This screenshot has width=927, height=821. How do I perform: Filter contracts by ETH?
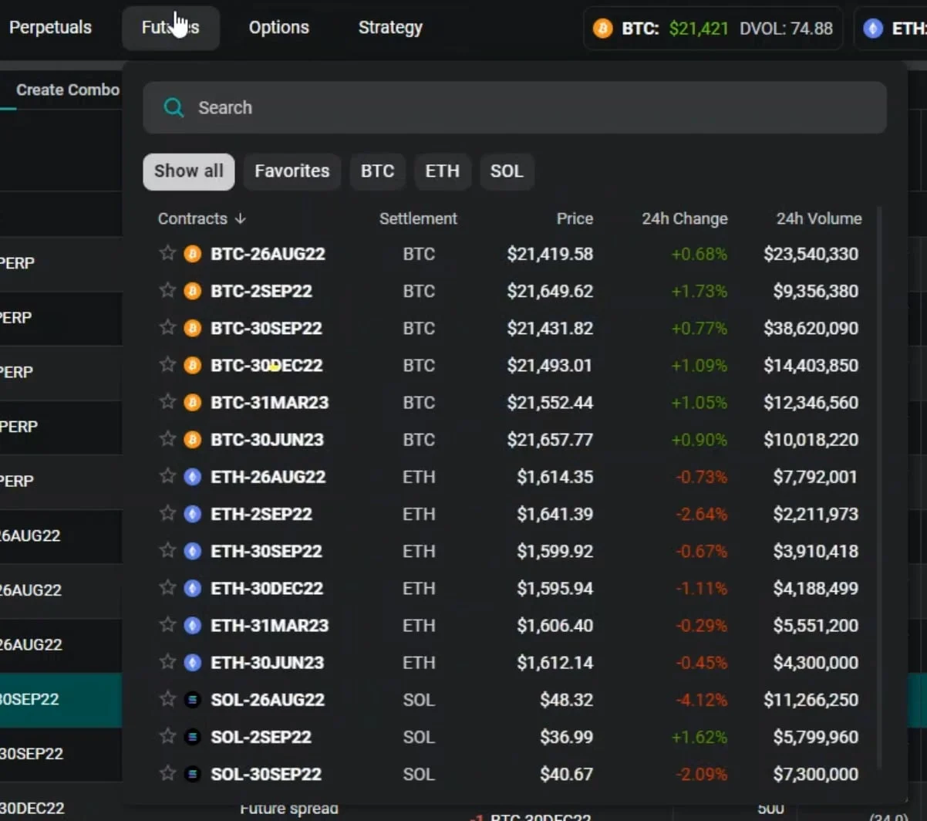[443, 171]
